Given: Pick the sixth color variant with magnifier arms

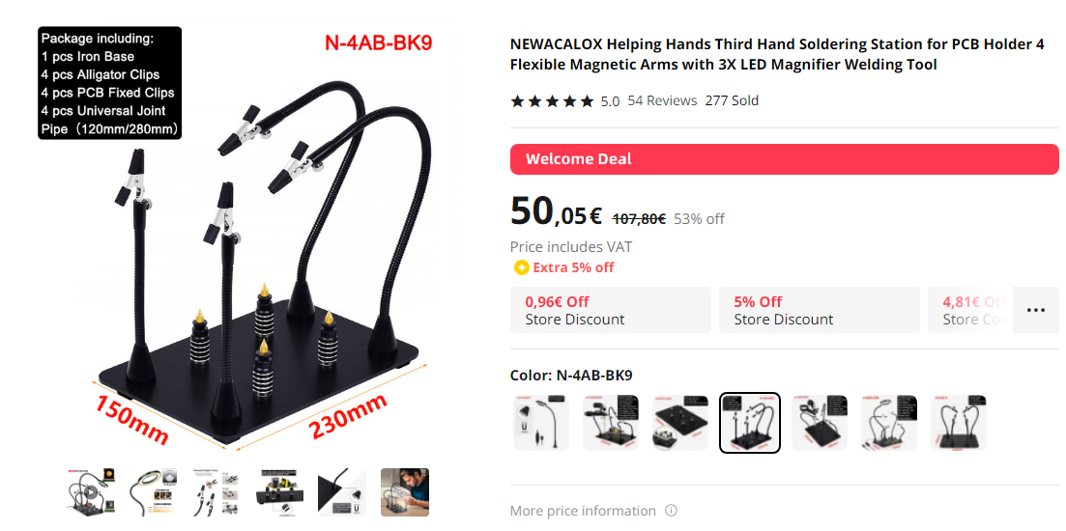Looking at the screenshot, I should pos(889,423).
